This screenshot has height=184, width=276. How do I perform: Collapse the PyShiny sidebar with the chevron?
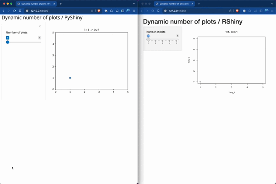click(40, 26)
